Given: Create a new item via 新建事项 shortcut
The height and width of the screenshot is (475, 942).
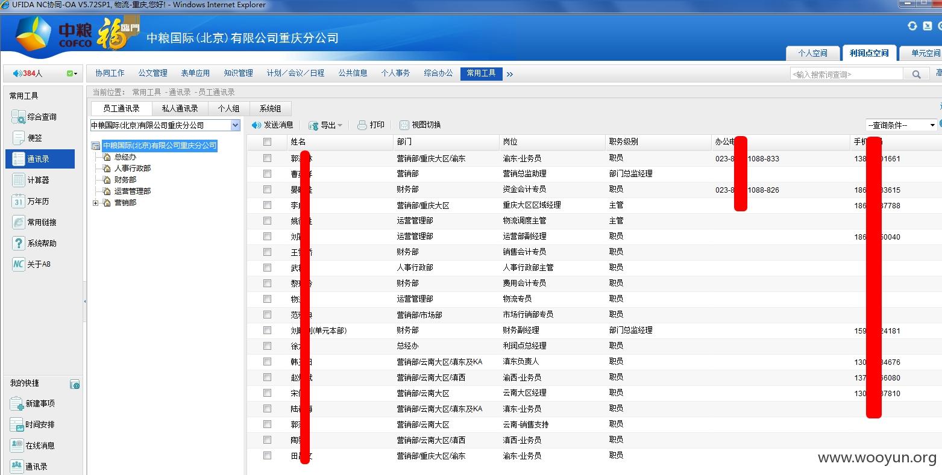Looking at the screenshot, I should tap(33, 403).
